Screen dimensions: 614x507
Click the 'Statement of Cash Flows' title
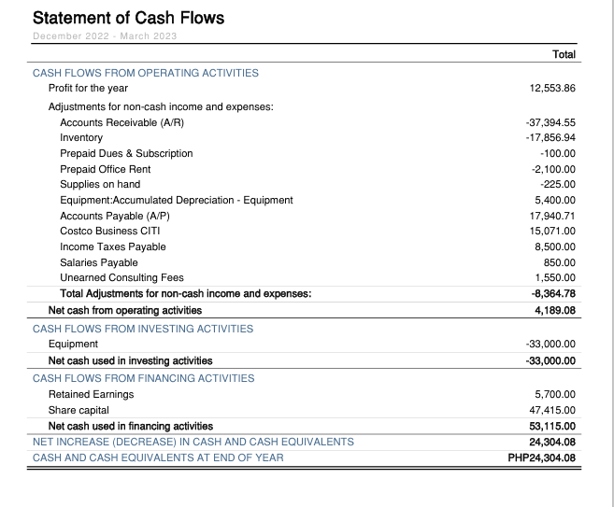128,18
